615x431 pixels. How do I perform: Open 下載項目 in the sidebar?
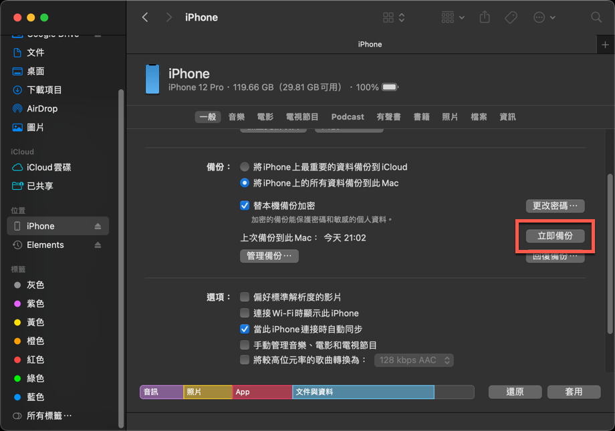coord(44,90)
